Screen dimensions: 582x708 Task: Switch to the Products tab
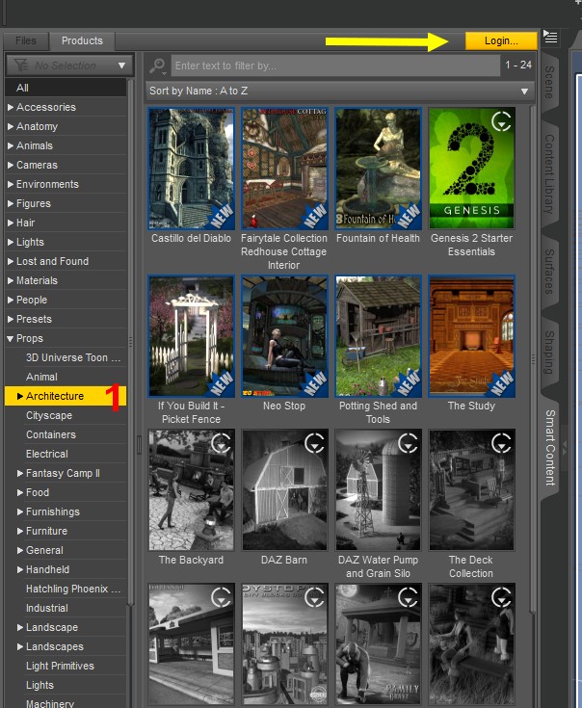[82, 41]
